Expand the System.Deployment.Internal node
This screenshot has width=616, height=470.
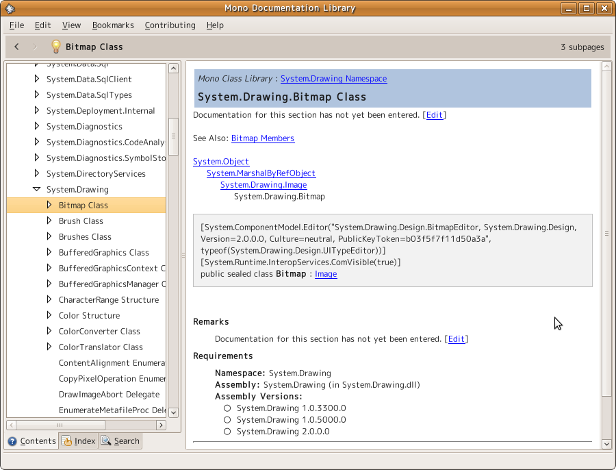36,110
